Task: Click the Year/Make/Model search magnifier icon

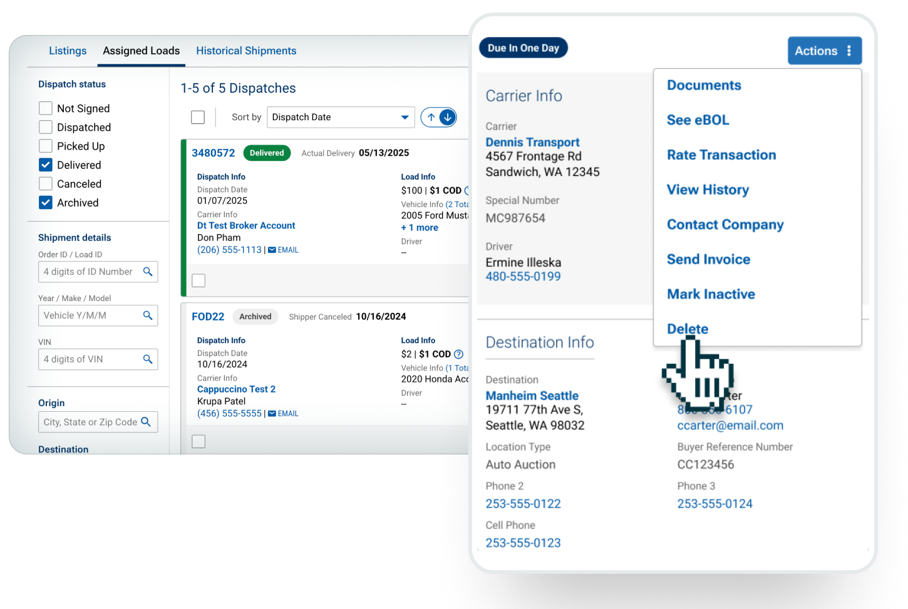Action: click(148, 315)
